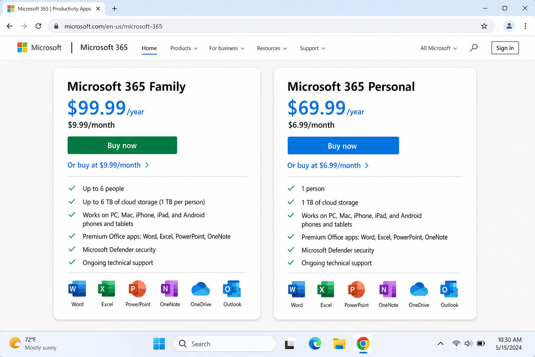Click the Microsoft 365 Family heading
This screenshot has height=357, width=535.
click(x=126, y=86)
